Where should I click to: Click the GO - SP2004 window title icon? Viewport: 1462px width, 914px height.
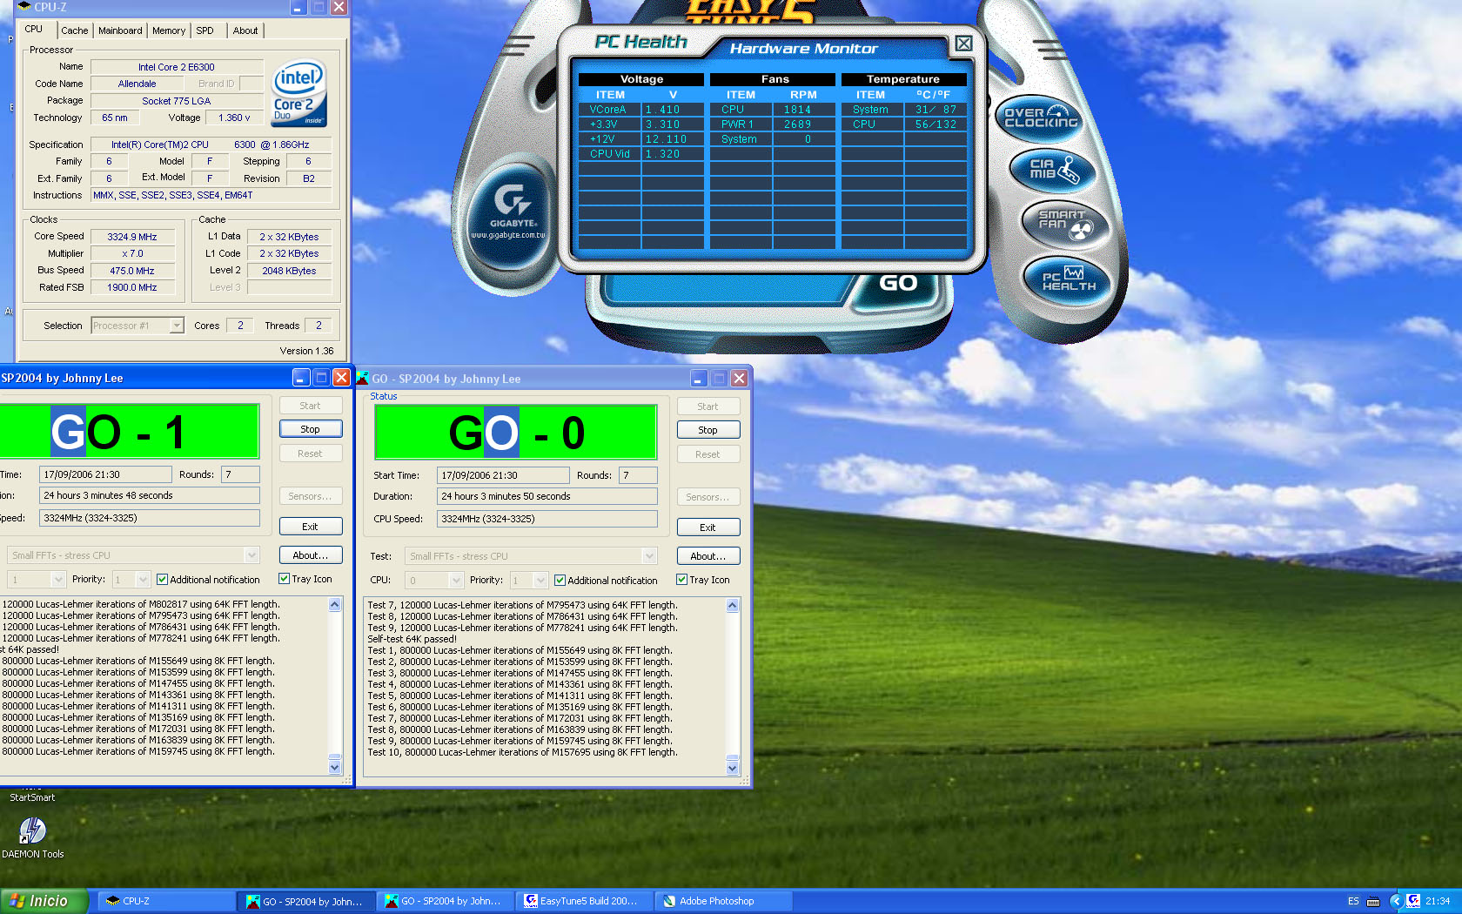pyautogui.click(x=363, y=378)
